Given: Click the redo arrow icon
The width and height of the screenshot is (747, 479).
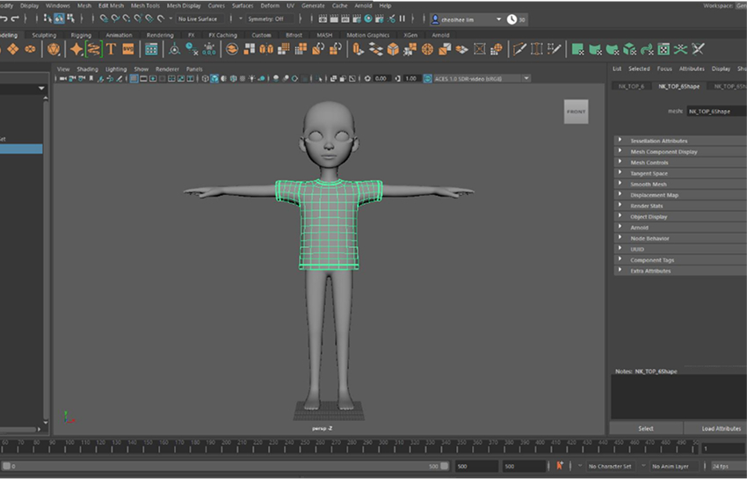Looking at the screenshot, I should point(15,18).
